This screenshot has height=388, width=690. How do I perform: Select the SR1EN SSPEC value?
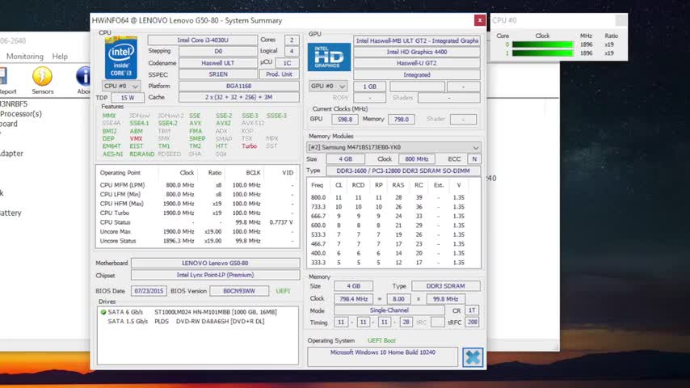(218, 74)
